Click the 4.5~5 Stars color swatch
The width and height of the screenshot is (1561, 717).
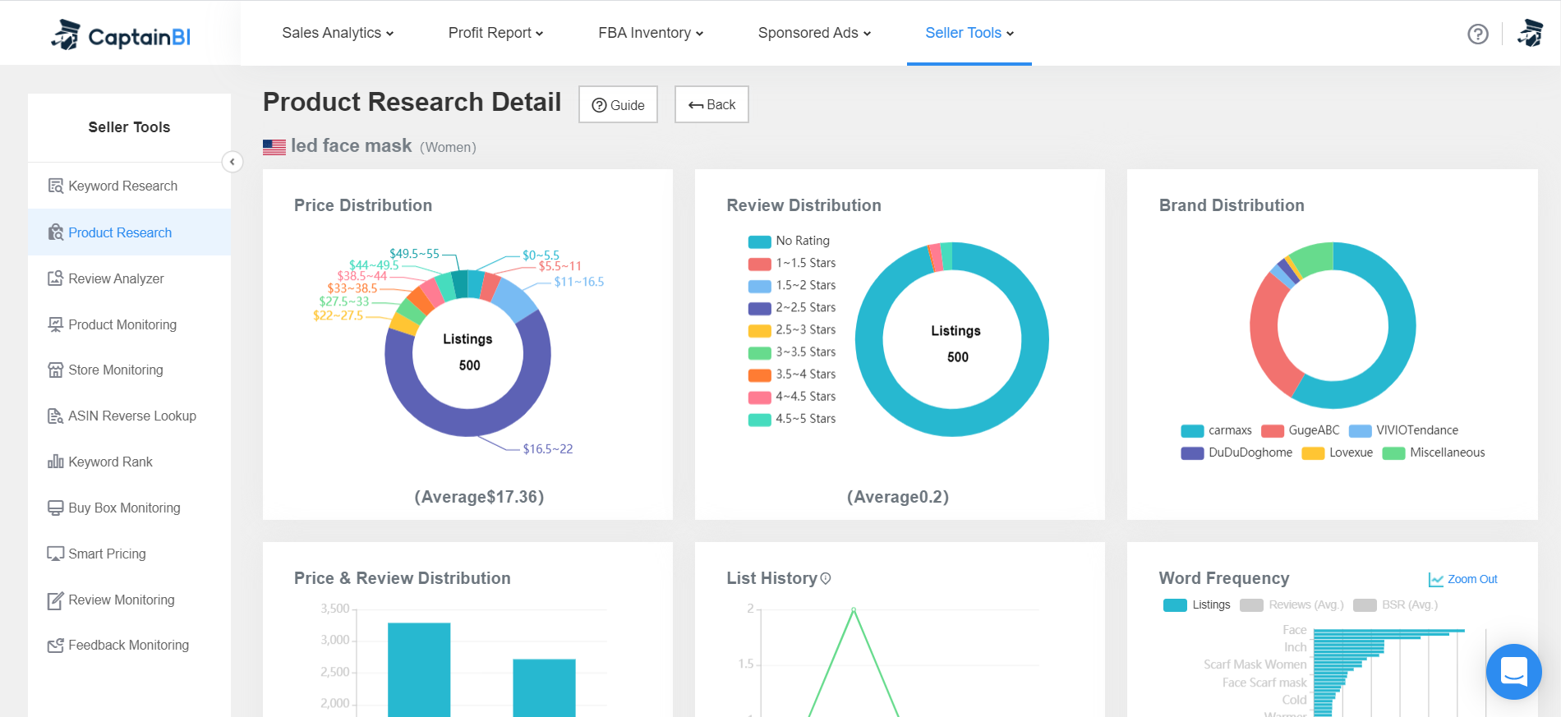pos(759,419)
